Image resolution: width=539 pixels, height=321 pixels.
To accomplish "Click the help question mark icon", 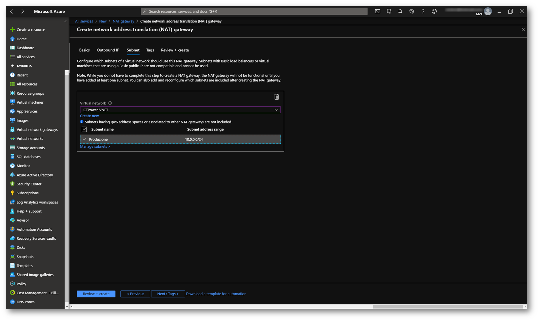I will tap(423, 11).
